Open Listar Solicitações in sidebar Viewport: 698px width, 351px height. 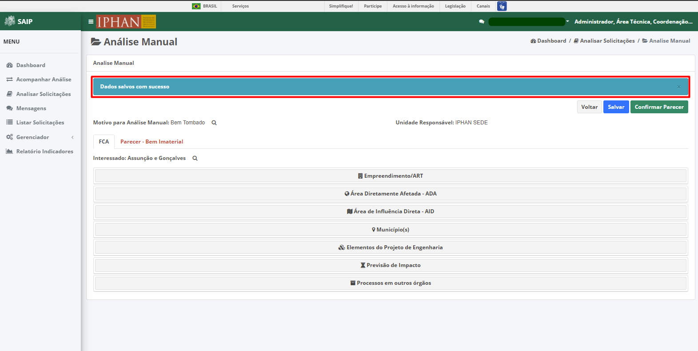click(40, 123)
